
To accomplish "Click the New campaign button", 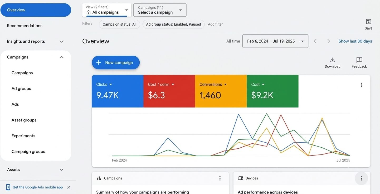I will click(116, 62).
